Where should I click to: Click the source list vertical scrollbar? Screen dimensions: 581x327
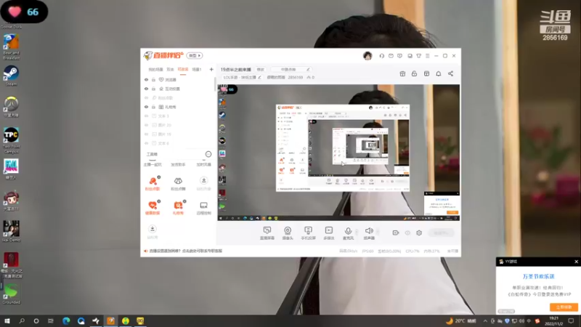pos(214,84)
